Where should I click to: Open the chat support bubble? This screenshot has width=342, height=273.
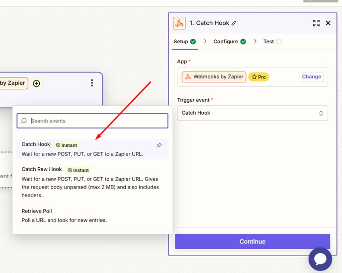click(320, 259)
